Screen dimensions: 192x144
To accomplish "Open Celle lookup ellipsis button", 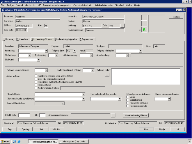I will [122, 26].
